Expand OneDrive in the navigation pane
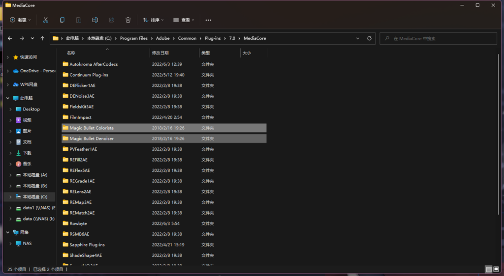Image resolution: width=504 pixels, height=276 pixels. coord(8,71)
